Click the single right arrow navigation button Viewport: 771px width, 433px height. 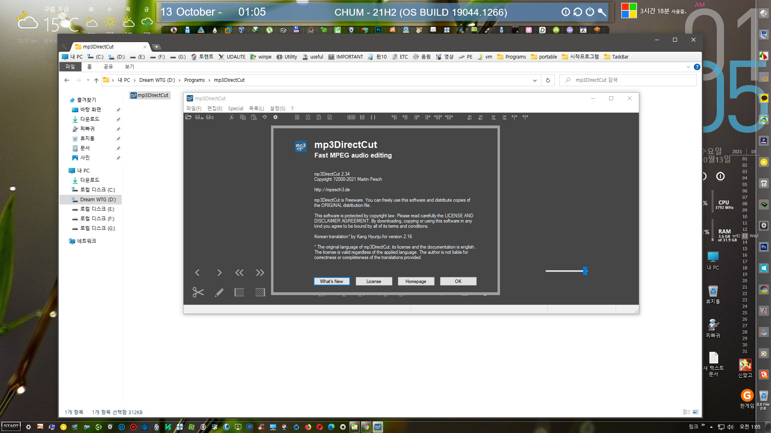(x=219, y=273)
